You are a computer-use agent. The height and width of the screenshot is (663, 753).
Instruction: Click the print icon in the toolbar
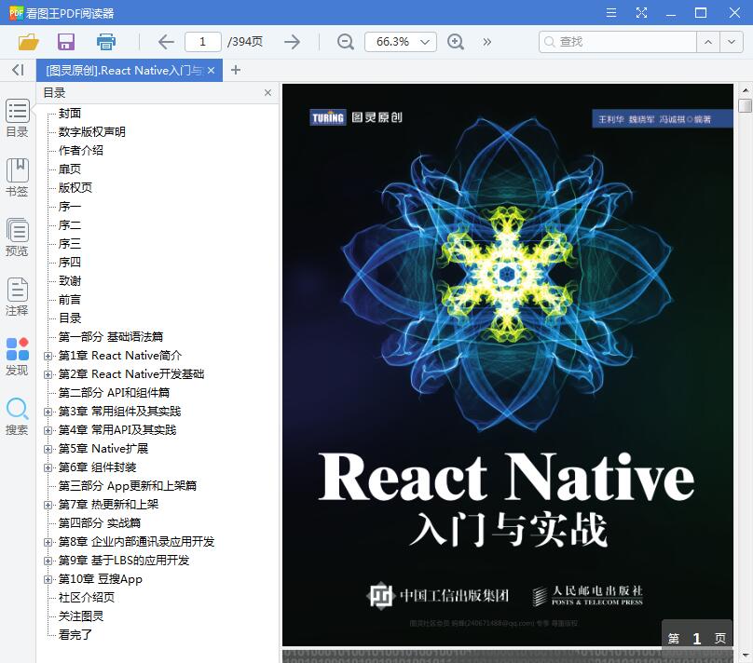pos(105,41)
